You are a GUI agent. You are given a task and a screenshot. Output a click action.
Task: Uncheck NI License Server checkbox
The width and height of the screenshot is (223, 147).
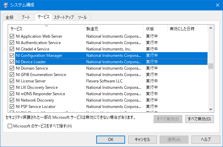12,81
